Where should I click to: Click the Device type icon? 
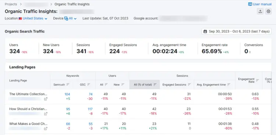click(66, 18)
